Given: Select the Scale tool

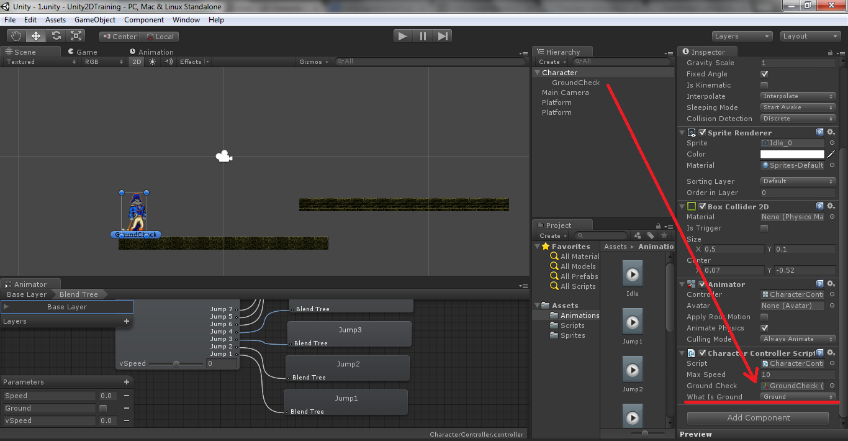Looking at the screenshot, I should point(76,36).
